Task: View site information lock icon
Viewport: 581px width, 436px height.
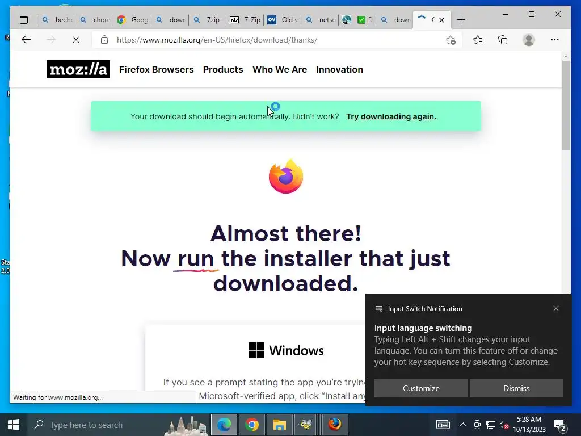Action: tap(104, 40)
